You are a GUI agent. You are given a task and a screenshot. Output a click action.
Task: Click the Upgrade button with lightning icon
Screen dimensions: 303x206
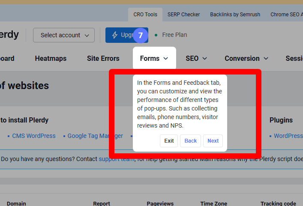tap(127, 35)
